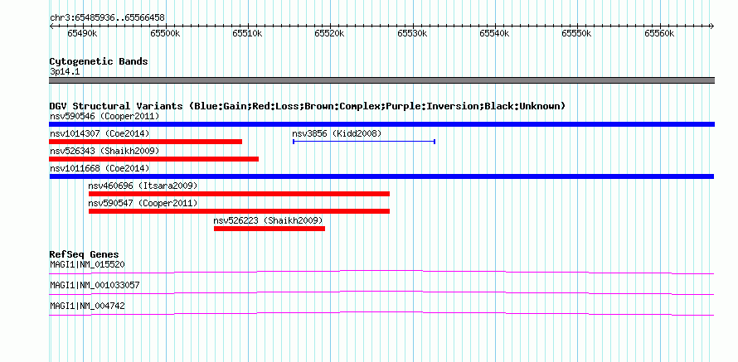The image size is (738, 362).
Task: Select the gray 3p14.1 cytogenetic band bar
Action: pos(381,80)
